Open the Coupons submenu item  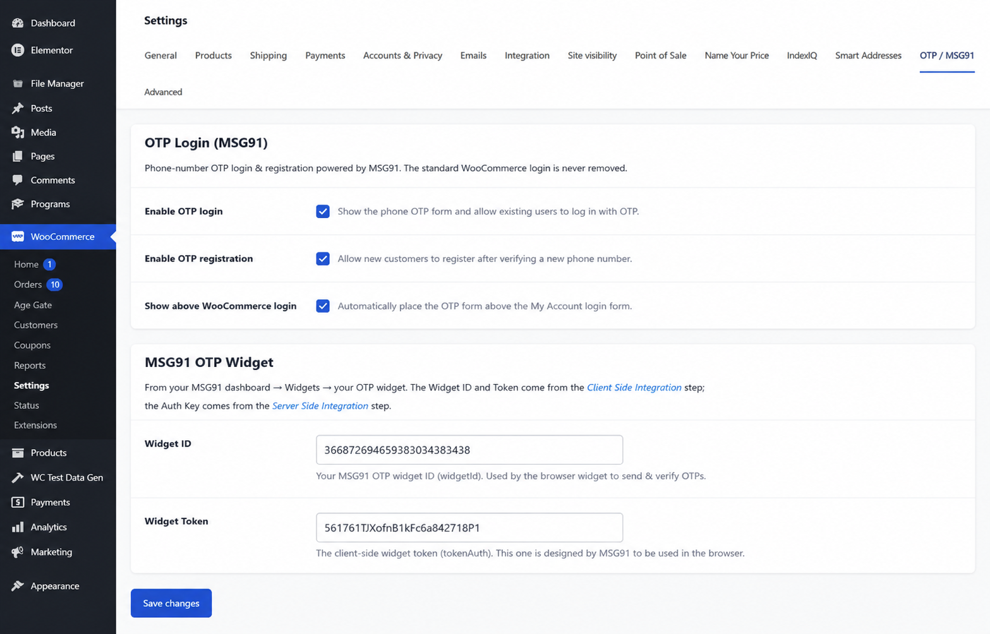coord(32,345)
